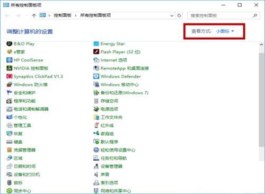Open Flash Player (32 位) icon
The height and width of the screenshot is (194, 265).
[x=96, y=52]
